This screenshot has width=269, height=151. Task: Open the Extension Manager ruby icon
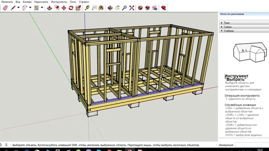(164, 8)
